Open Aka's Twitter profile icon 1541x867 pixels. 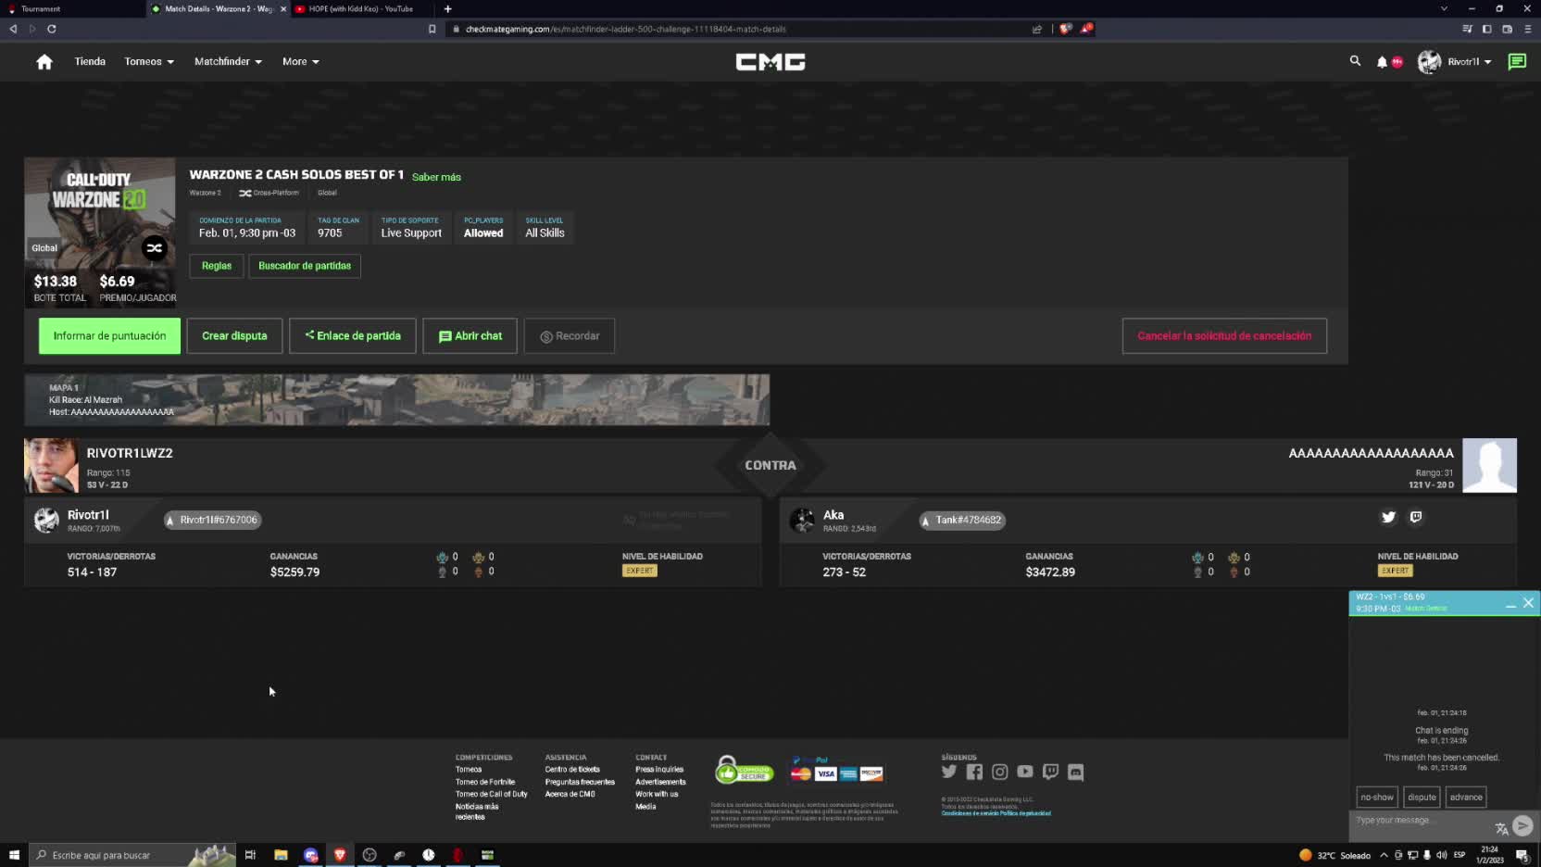1388,518
